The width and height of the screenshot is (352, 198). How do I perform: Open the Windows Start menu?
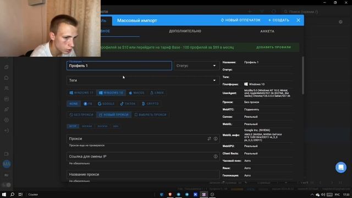(4, 195)
